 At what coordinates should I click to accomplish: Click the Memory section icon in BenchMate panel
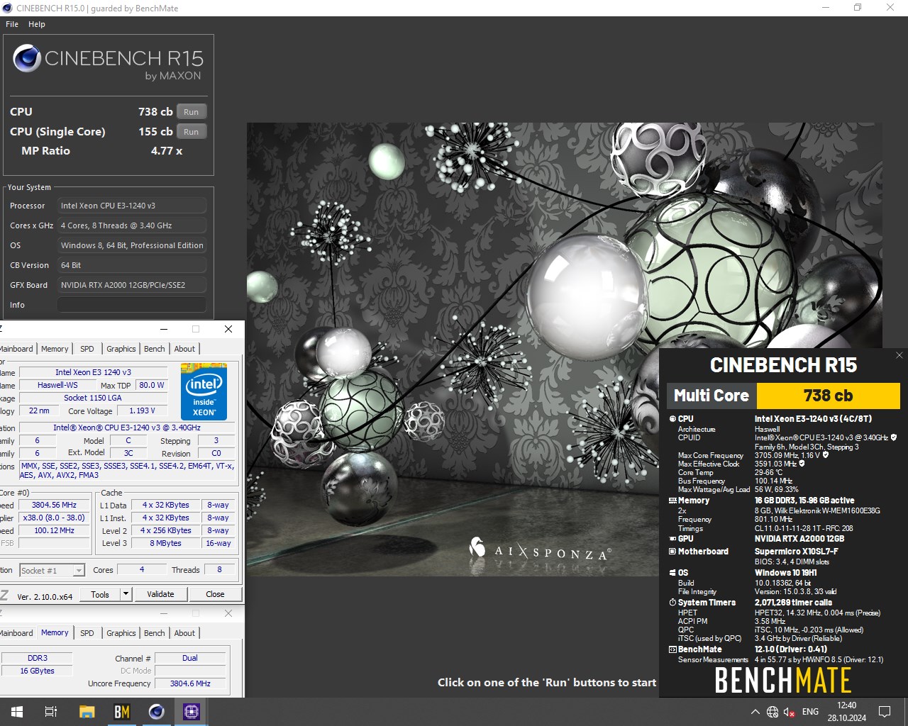tap(672, 501)
